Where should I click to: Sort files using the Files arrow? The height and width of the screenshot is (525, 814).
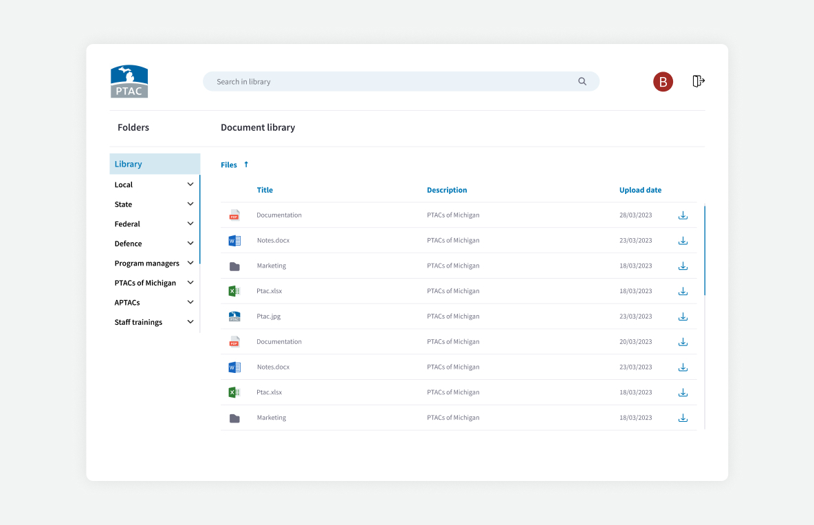coord(246,164)
